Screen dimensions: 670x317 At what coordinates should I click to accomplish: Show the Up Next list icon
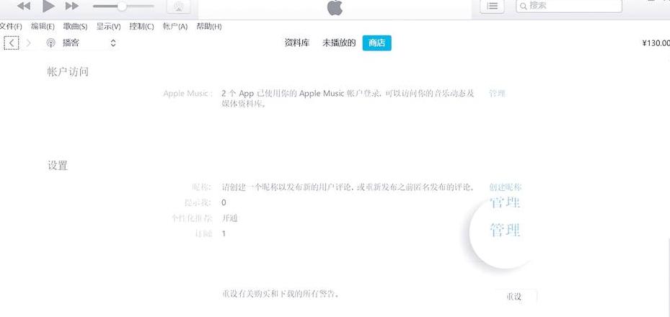click(493, 6)
